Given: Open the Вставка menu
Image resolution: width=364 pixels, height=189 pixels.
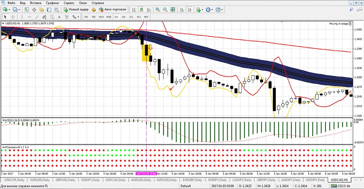Looking at the screenshot, I should (36, 3).
